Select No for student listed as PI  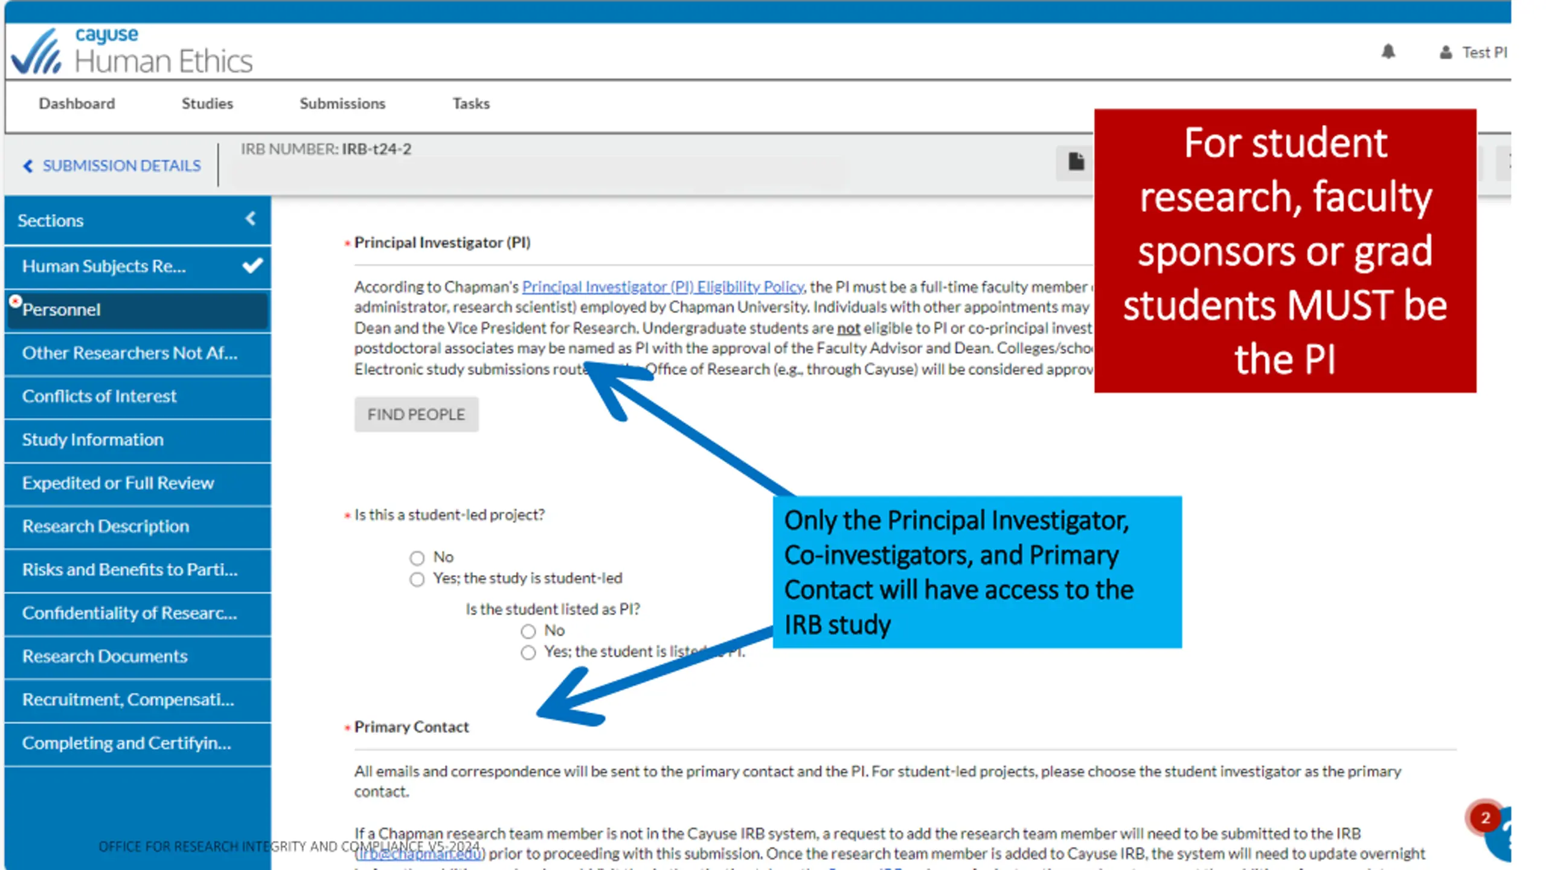point(528,631)
